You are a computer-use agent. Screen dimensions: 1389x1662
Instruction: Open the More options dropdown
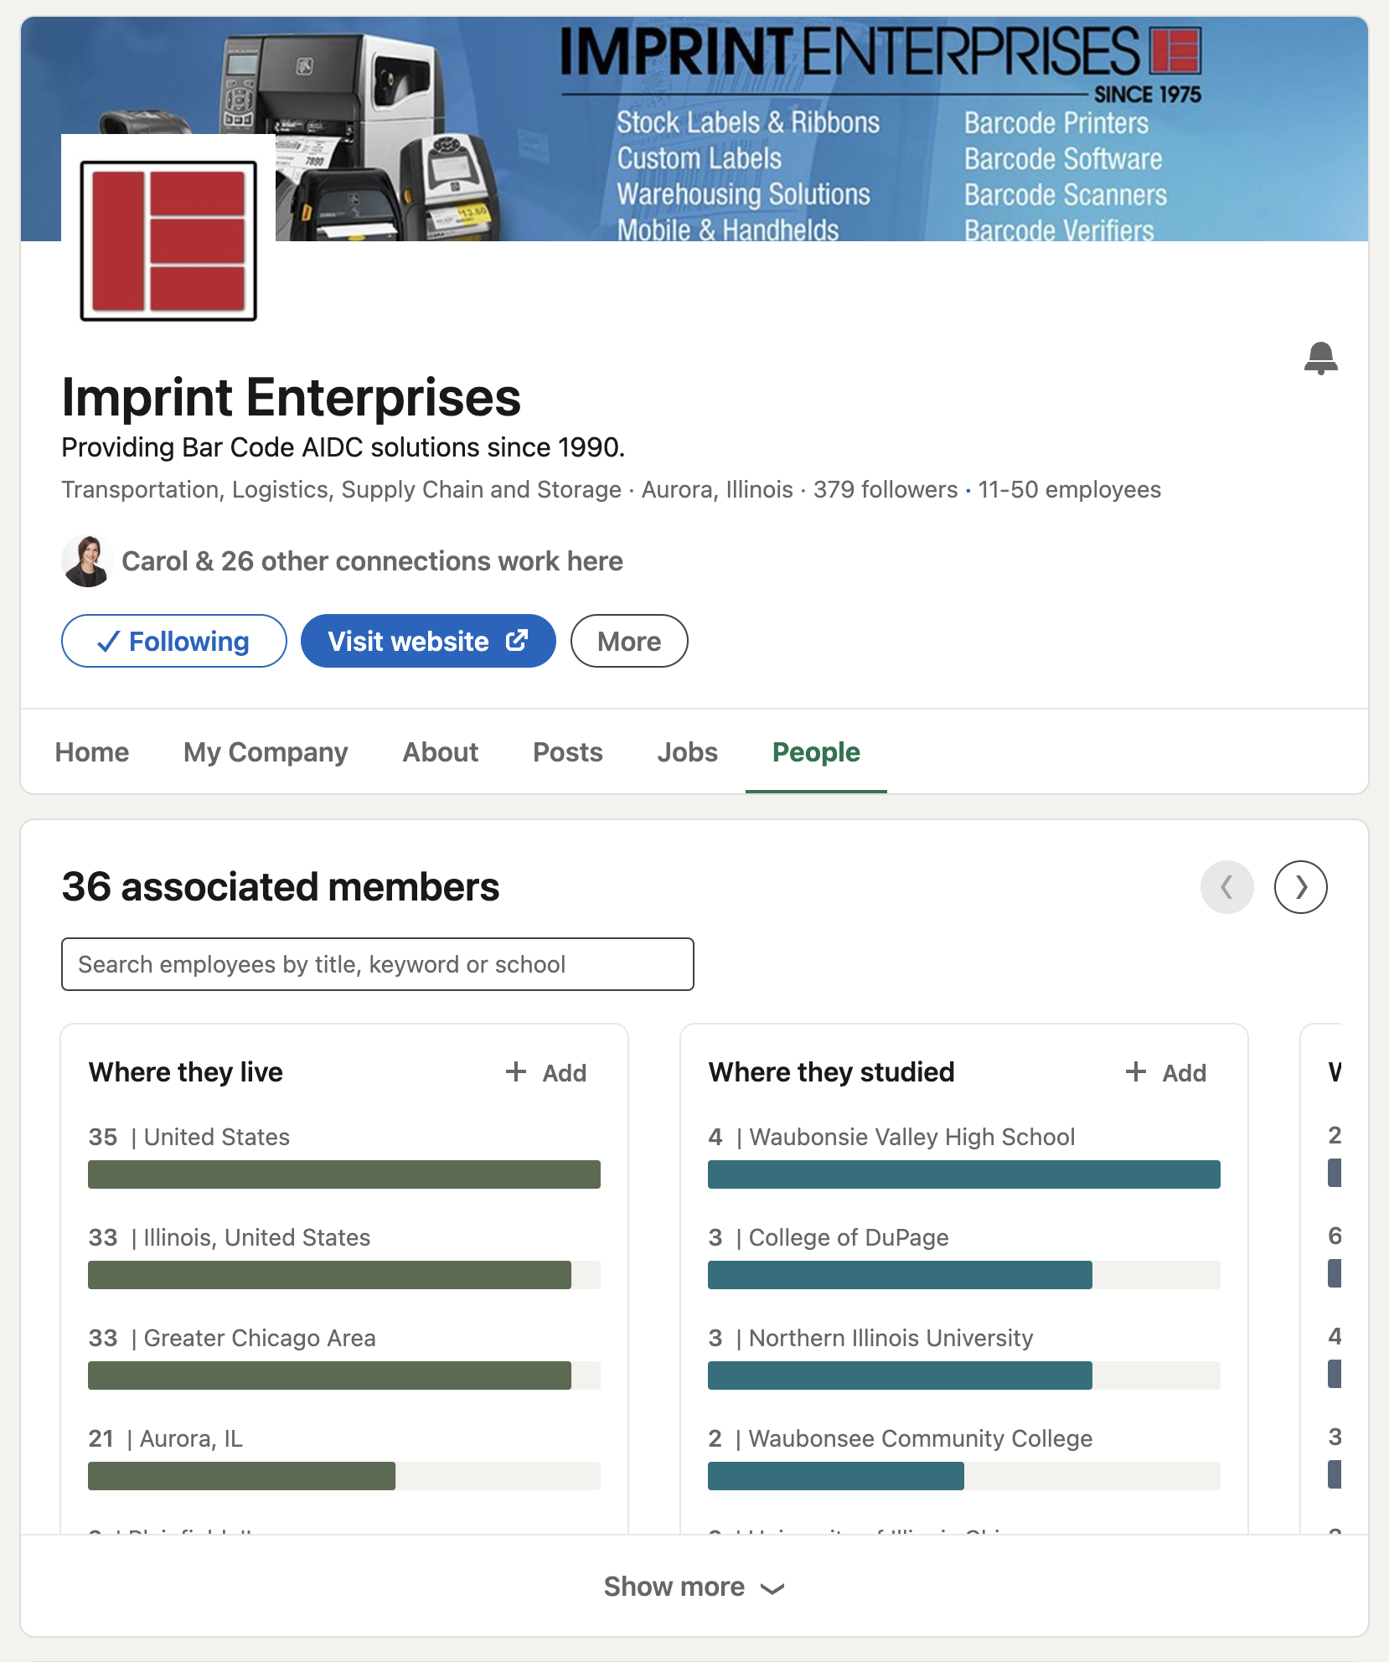pyautogui.click(x=629, y=642)
